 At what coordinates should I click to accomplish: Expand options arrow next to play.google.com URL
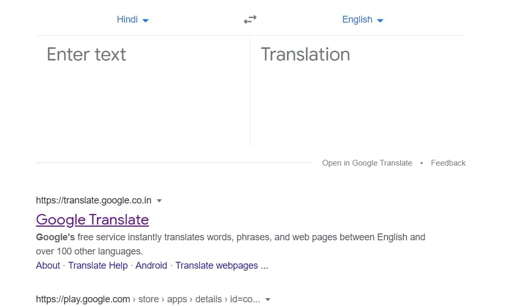coord(268,300)
